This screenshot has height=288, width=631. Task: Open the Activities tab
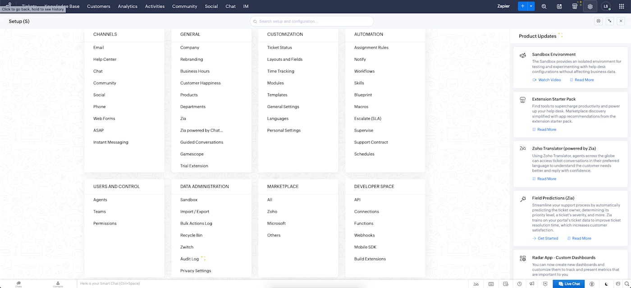(155, 6)
